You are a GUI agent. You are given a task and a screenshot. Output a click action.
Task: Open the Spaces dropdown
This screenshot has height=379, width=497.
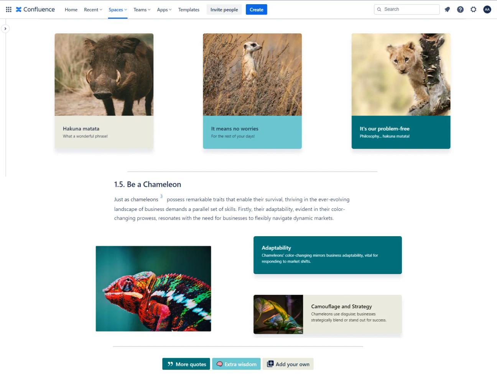118,10
